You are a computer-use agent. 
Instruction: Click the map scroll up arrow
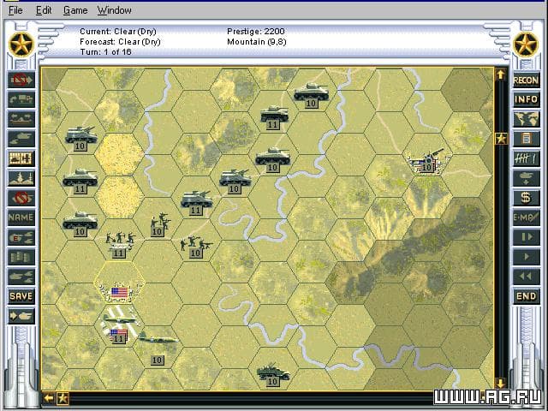pyautogui.click(x=501, y=74)
